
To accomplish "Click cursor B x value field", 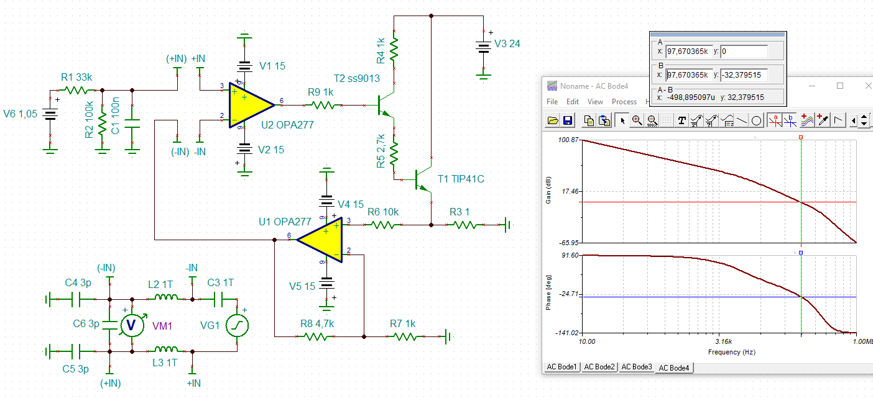I will click(688, 74).
